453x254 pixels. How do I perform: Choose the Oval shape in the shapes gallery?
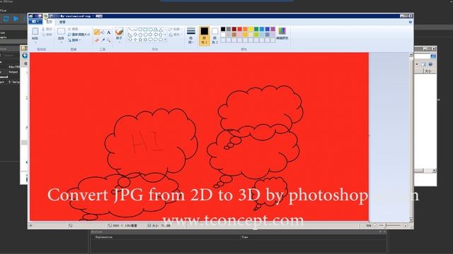coord(140,30)
